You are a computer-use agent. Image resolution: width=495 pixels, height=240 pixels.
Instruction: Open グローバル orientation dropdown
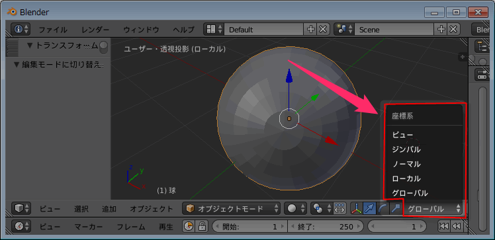point(433,209)
